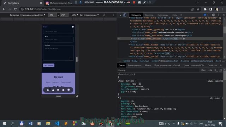The width and height of the screenshot is (226, 127).
Task: Click viewport width input 379
Action: pos(53,15)
